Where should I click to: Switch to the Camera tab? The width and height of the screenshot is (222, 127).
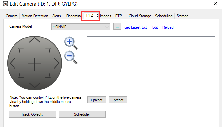(12, 16)
